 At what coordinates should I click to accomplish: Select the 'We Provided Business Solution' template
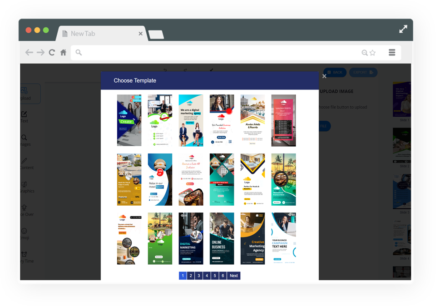[x=222, y=120]
